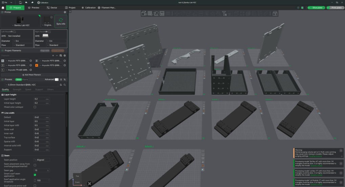Viewport: 345px width, 187px height.
Task: Open the Support settings tab
Action: coord(39,89)
